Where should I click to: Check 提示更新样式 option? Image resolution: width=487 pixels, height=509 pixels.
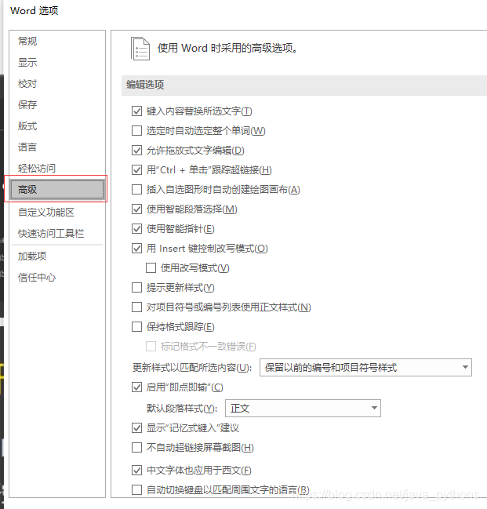coord(136,287)
